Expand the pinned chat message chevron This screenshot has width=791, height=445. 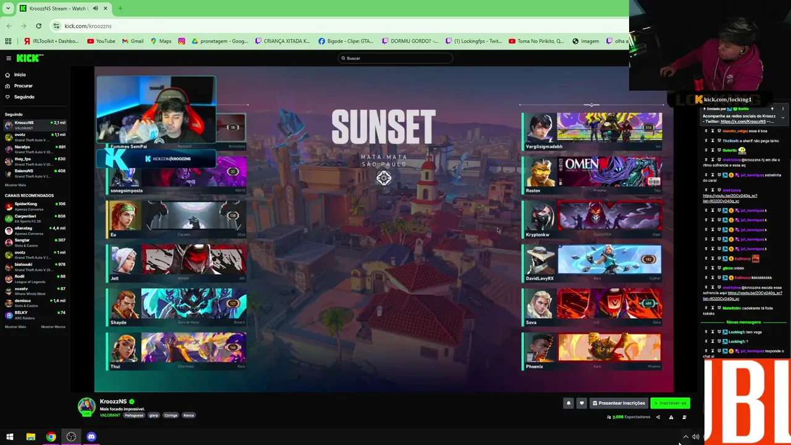click(783, 117)
